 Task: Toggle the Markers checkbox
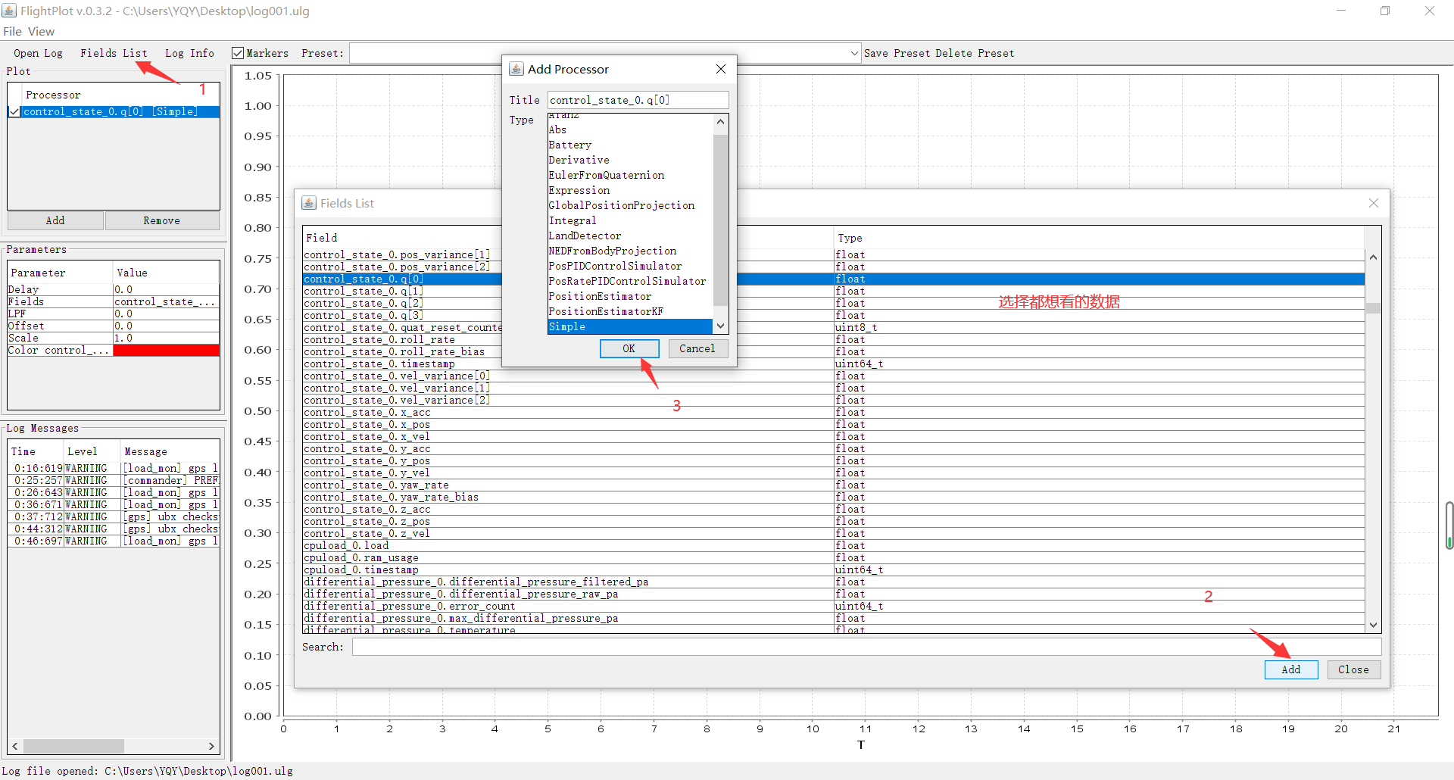(239, 53)
